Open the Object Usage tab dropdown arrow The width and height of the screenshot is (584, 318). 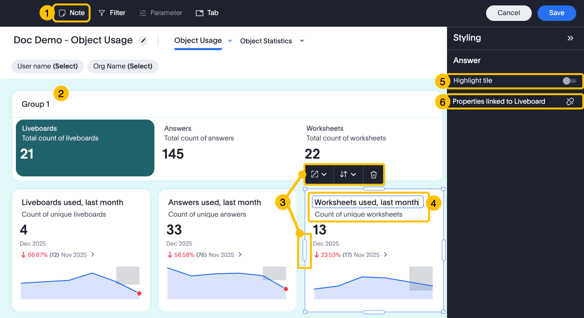tap(230, 41)
